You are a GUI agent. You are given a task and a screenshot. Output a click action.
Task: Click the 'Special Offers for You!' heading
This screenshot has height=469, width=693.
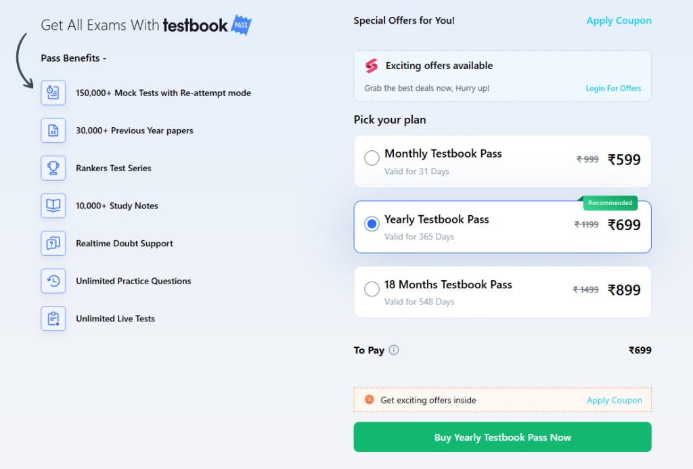(404, 20)
